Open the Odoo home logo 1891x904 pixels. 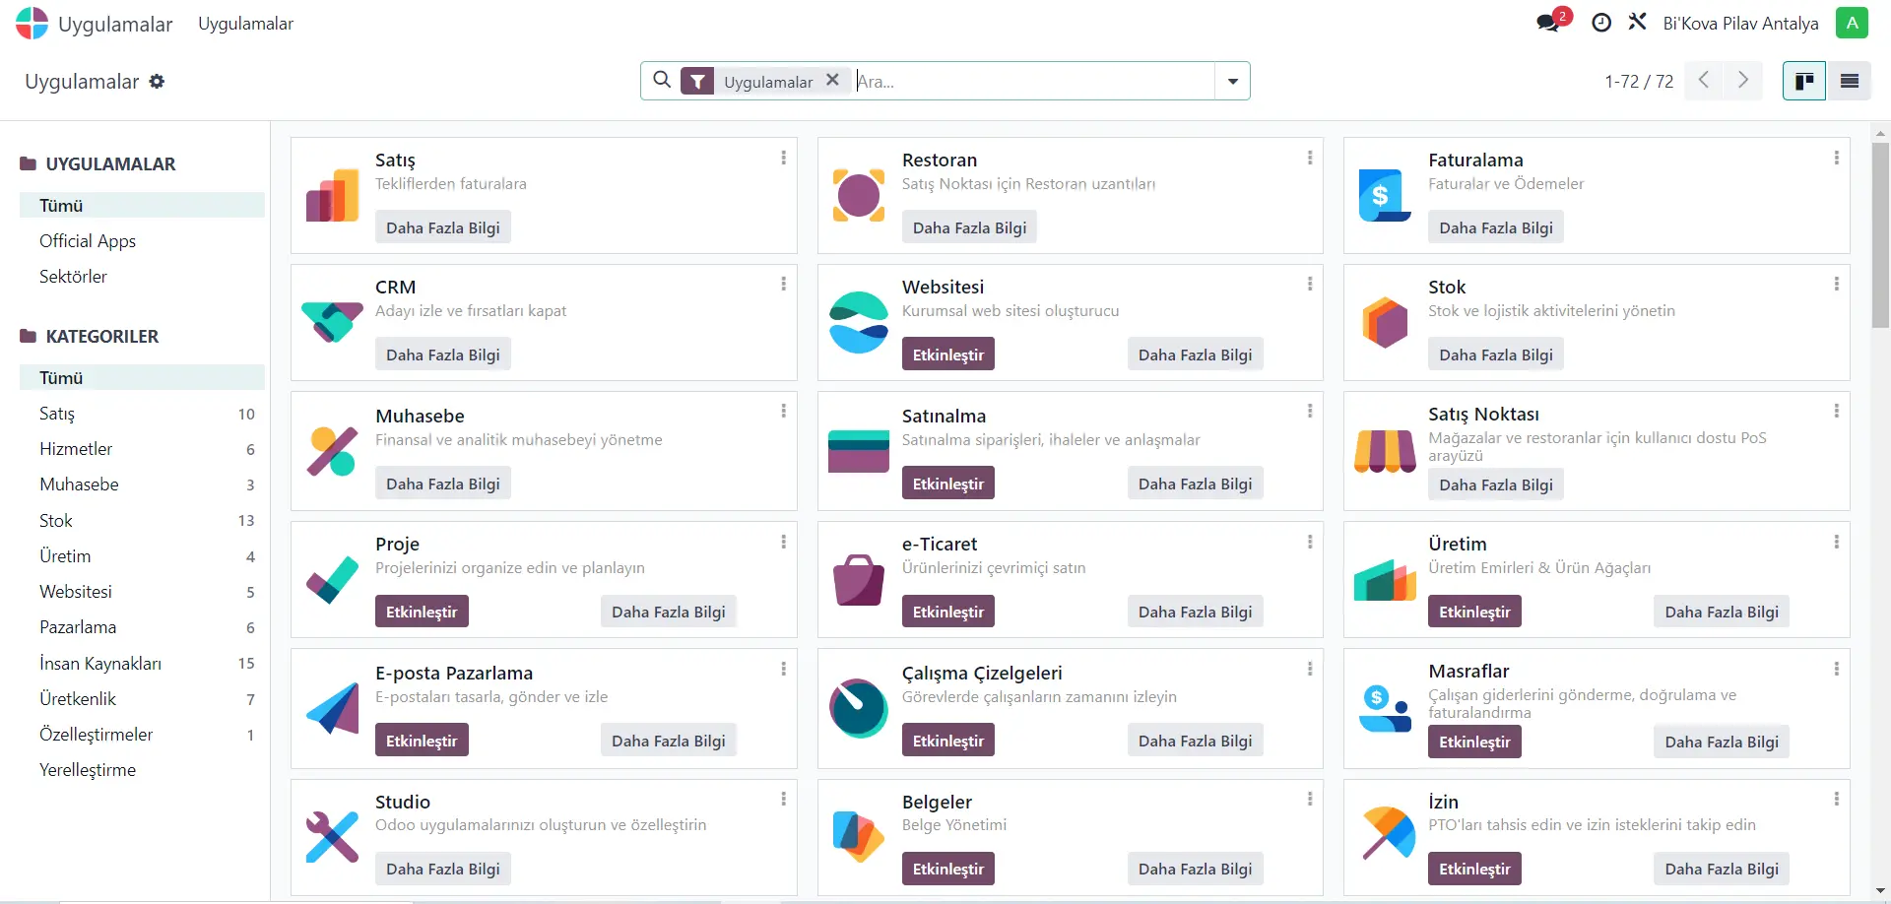(x=32, y=24)
